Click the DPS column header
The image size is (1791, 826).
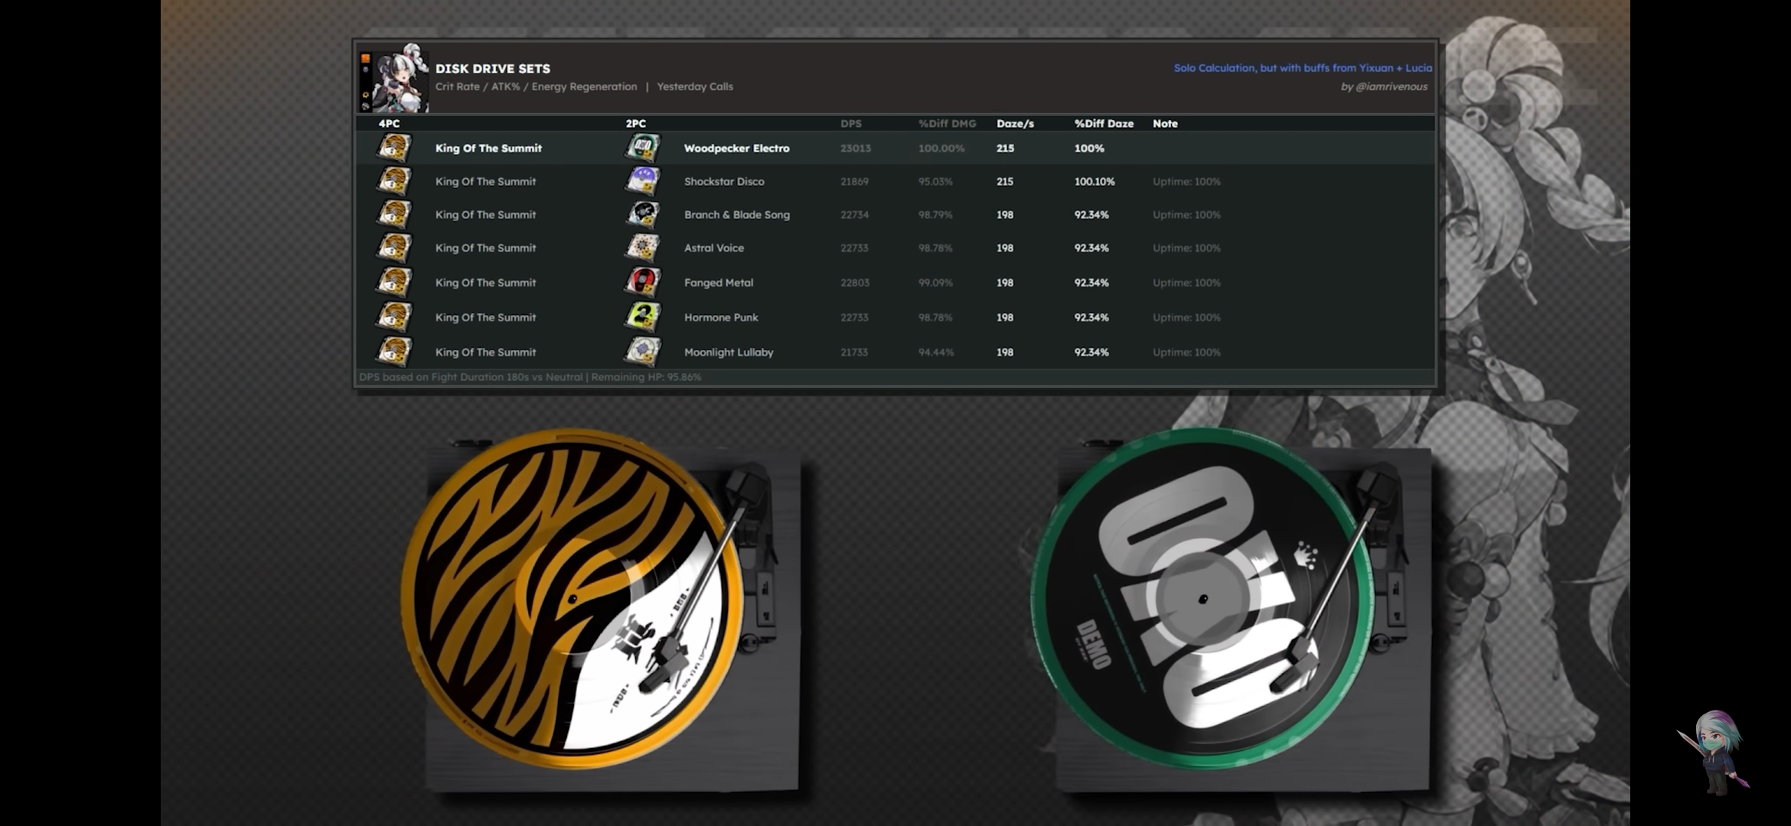point(850,123)
